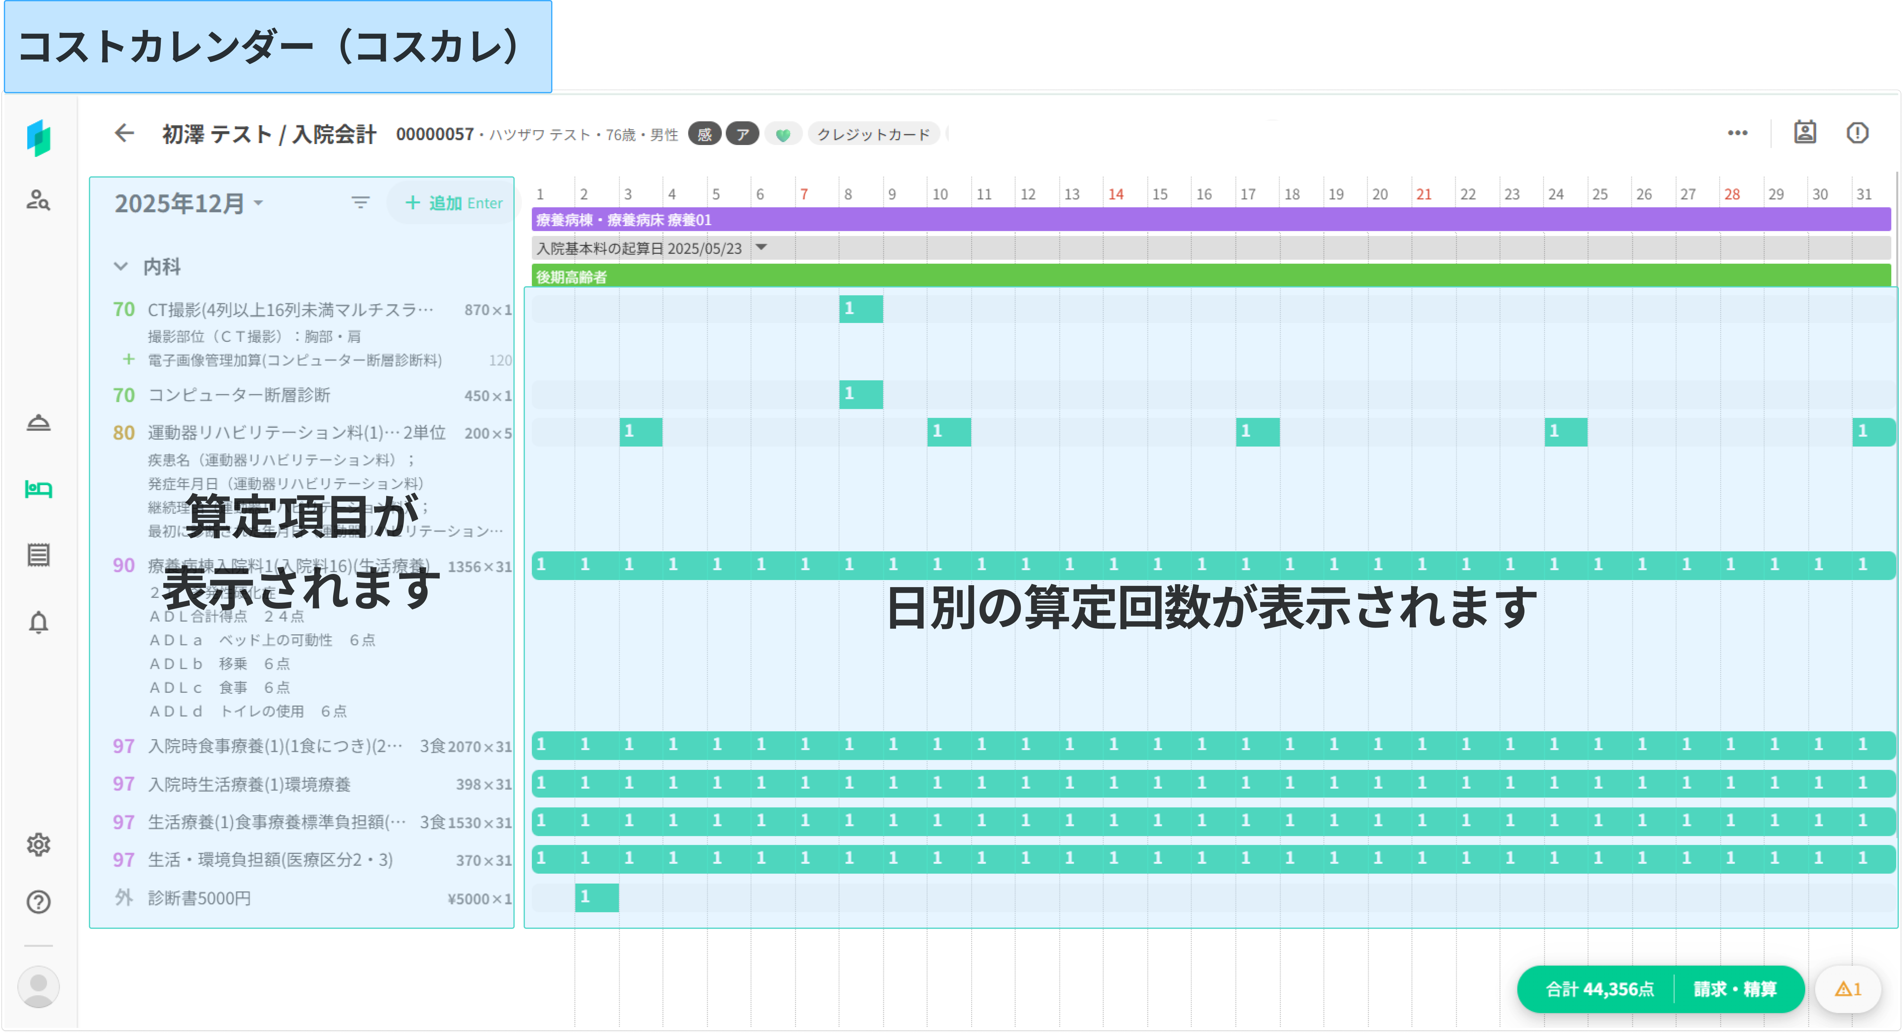The width and height of the screenshot is (1903, 1033).
Task: Expand the 入院基本料の起算日 dropdown arrow
Action: [762, 247]
